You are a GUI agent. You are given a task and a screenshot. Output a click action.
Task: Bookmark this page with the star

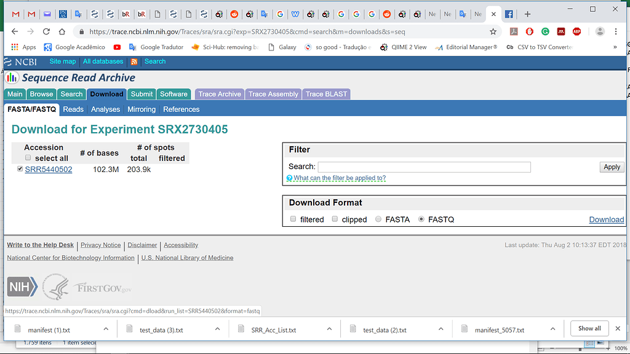(x=493, y=32)
